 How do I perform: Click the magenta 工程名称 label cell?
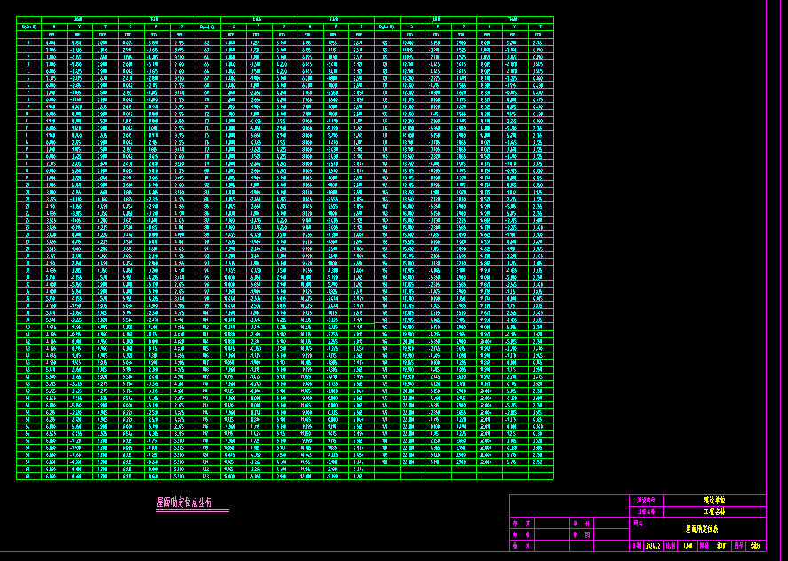point(646,512)
